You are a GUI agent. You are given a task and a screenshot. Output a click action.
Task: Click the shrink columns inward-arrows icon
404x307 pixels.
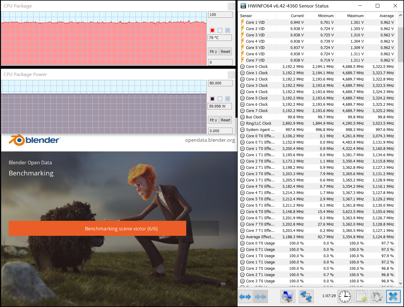[260, 297]
